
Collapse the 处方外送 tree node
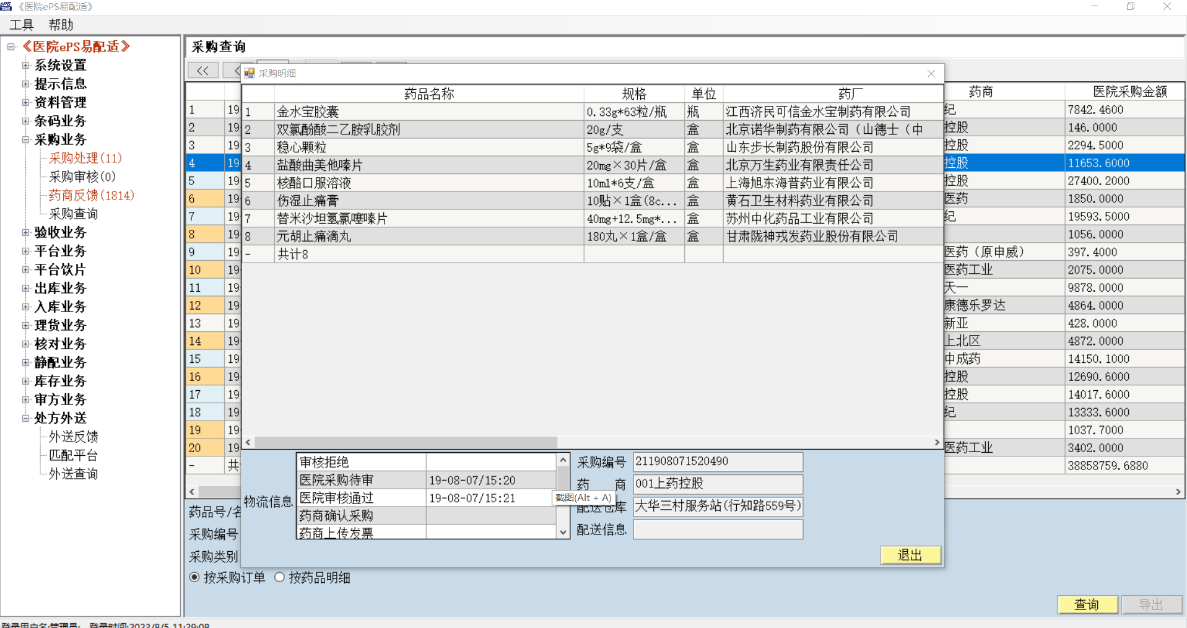click(25, 418)
